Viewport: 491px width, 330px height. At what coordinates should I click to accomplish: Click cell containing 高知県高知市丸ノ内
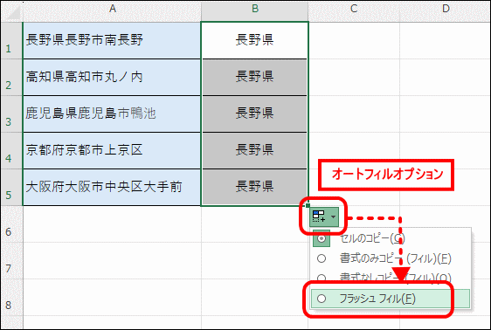tap(112, 77)
